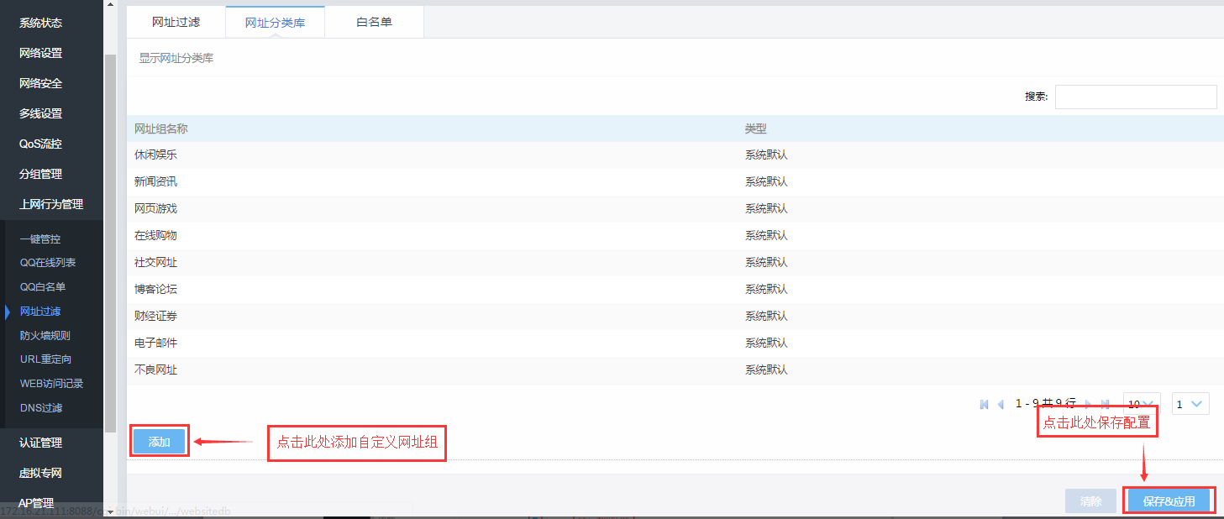Open the rows-per-page dropdown showing 10
Viewport: 1224px width, 519px height.
tap(1142, 404)
